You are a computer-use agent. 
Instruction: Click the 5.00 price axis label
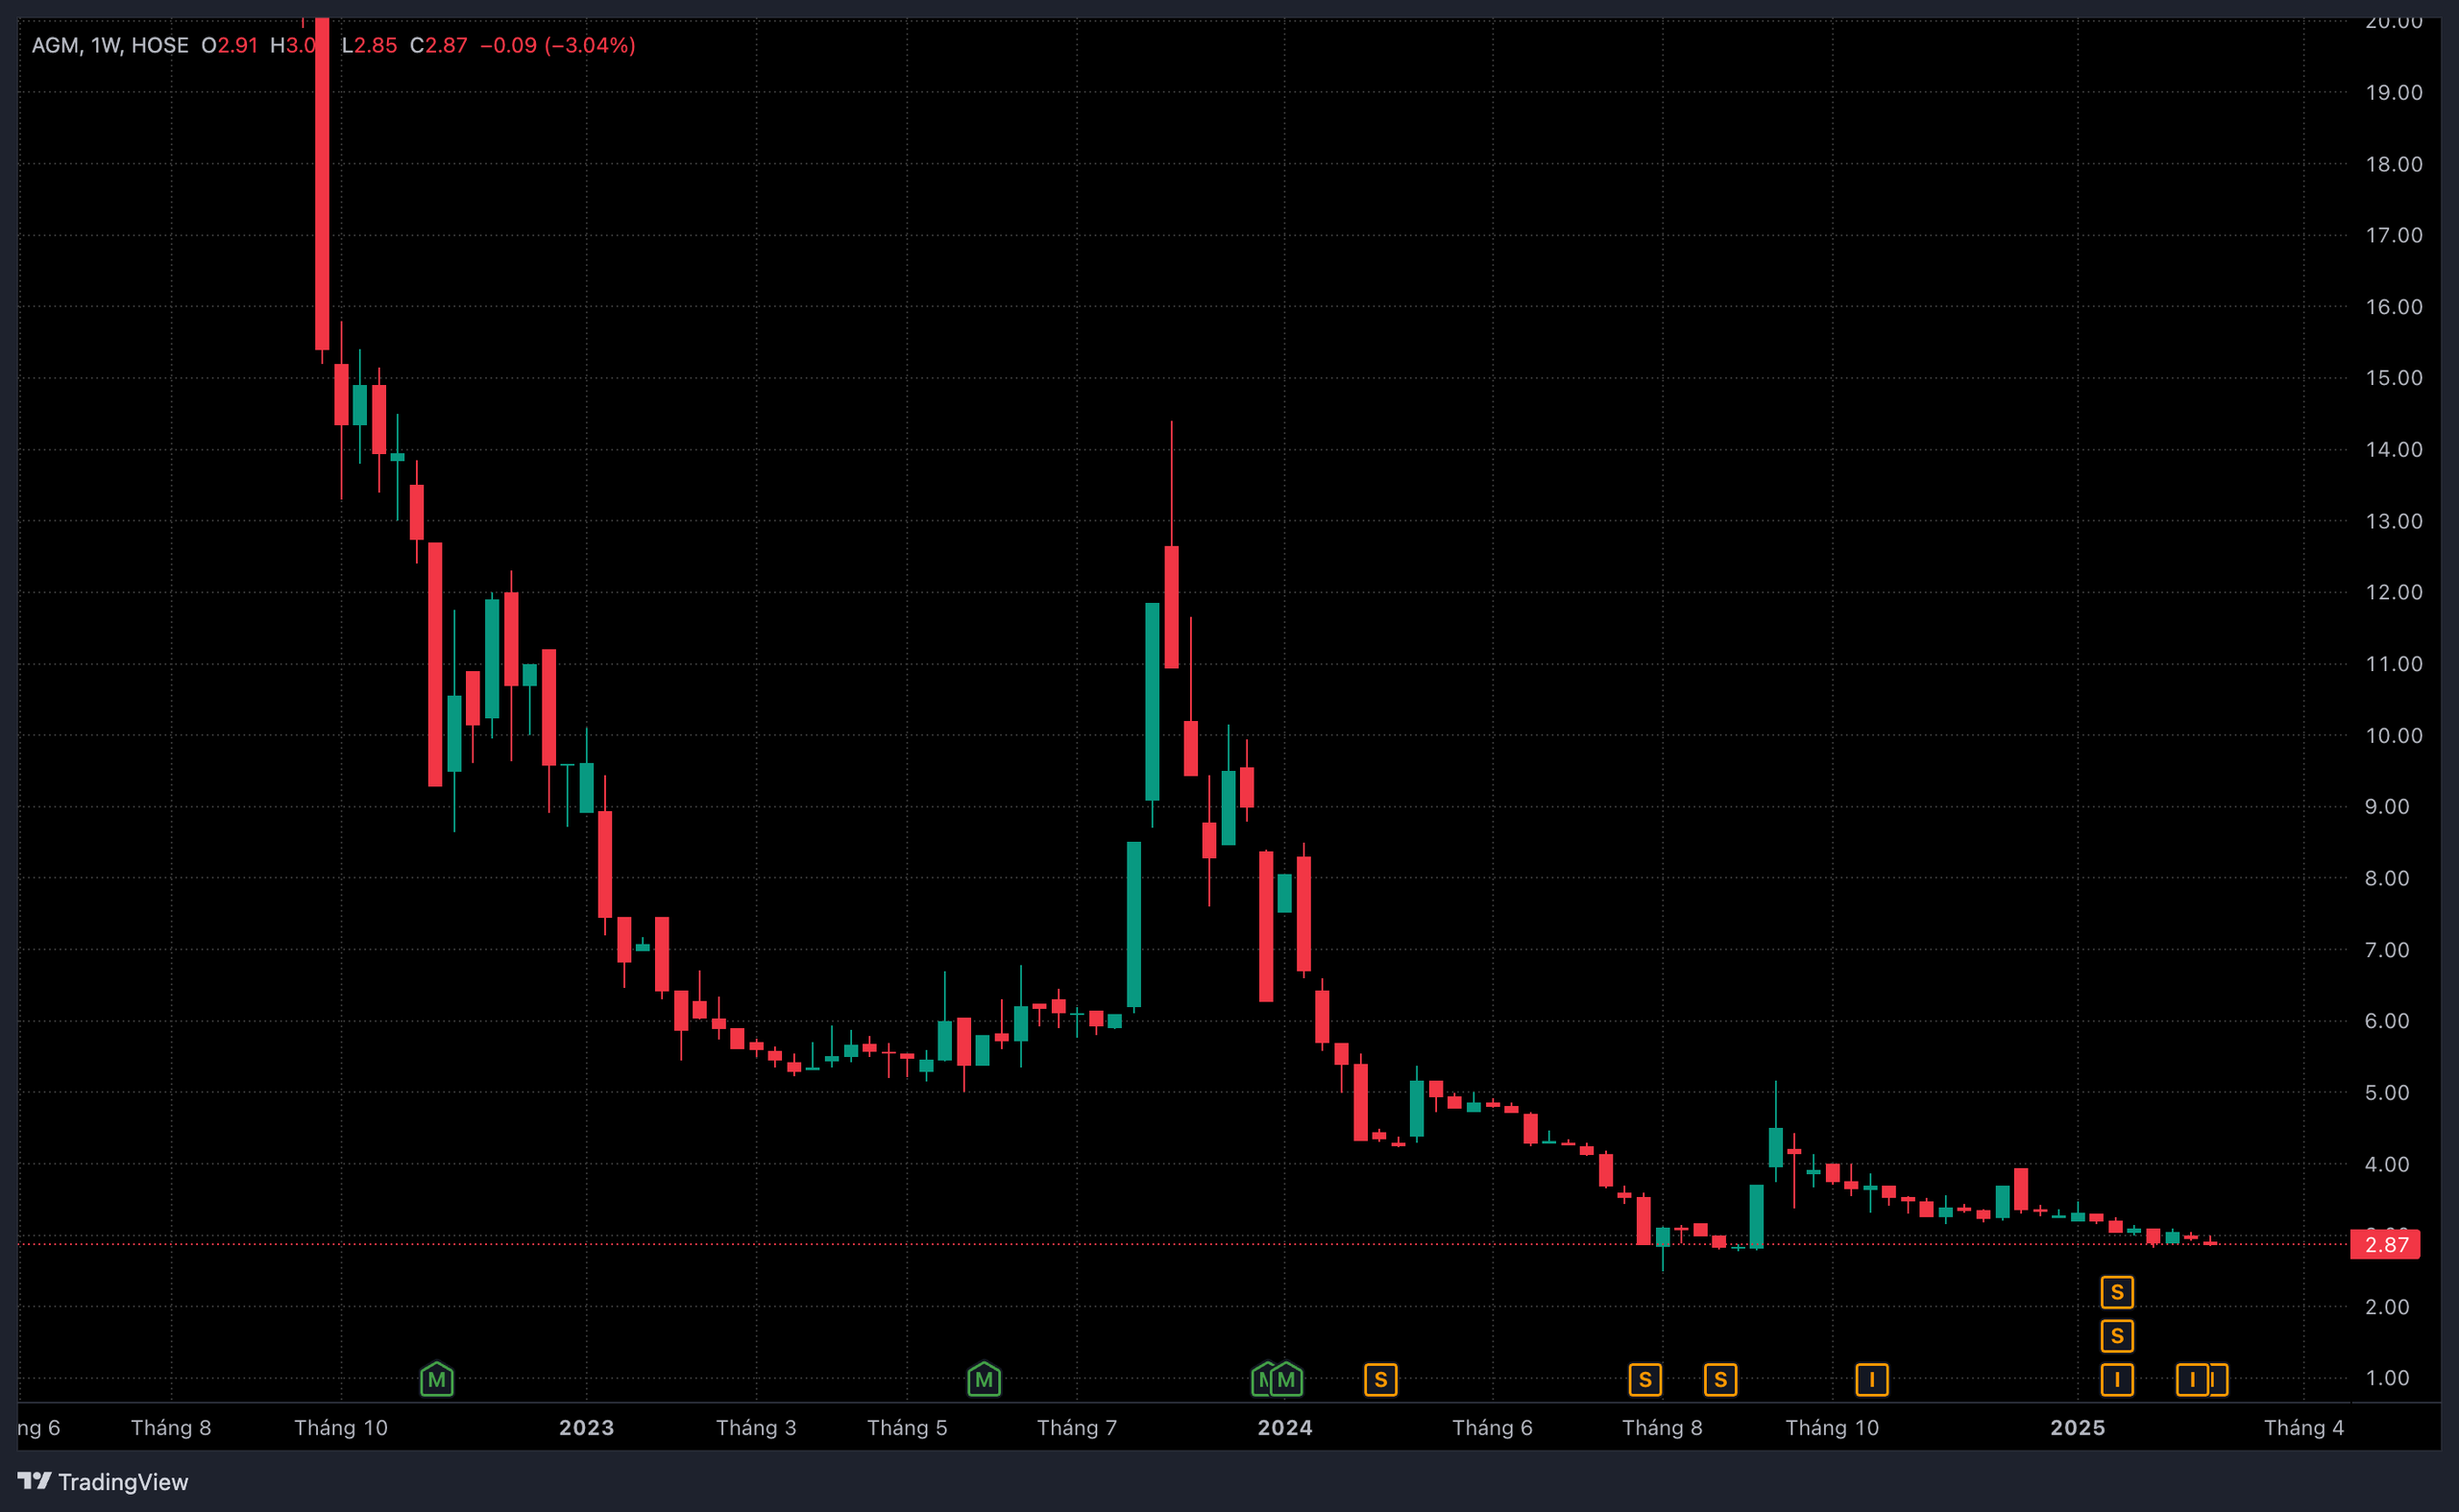[2387, 1092]
